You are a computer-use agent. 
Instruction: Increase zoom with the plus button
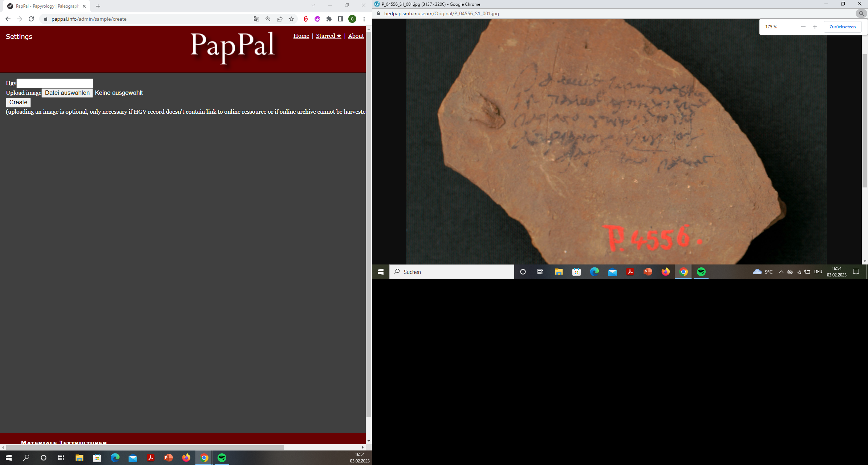point(815,27)
